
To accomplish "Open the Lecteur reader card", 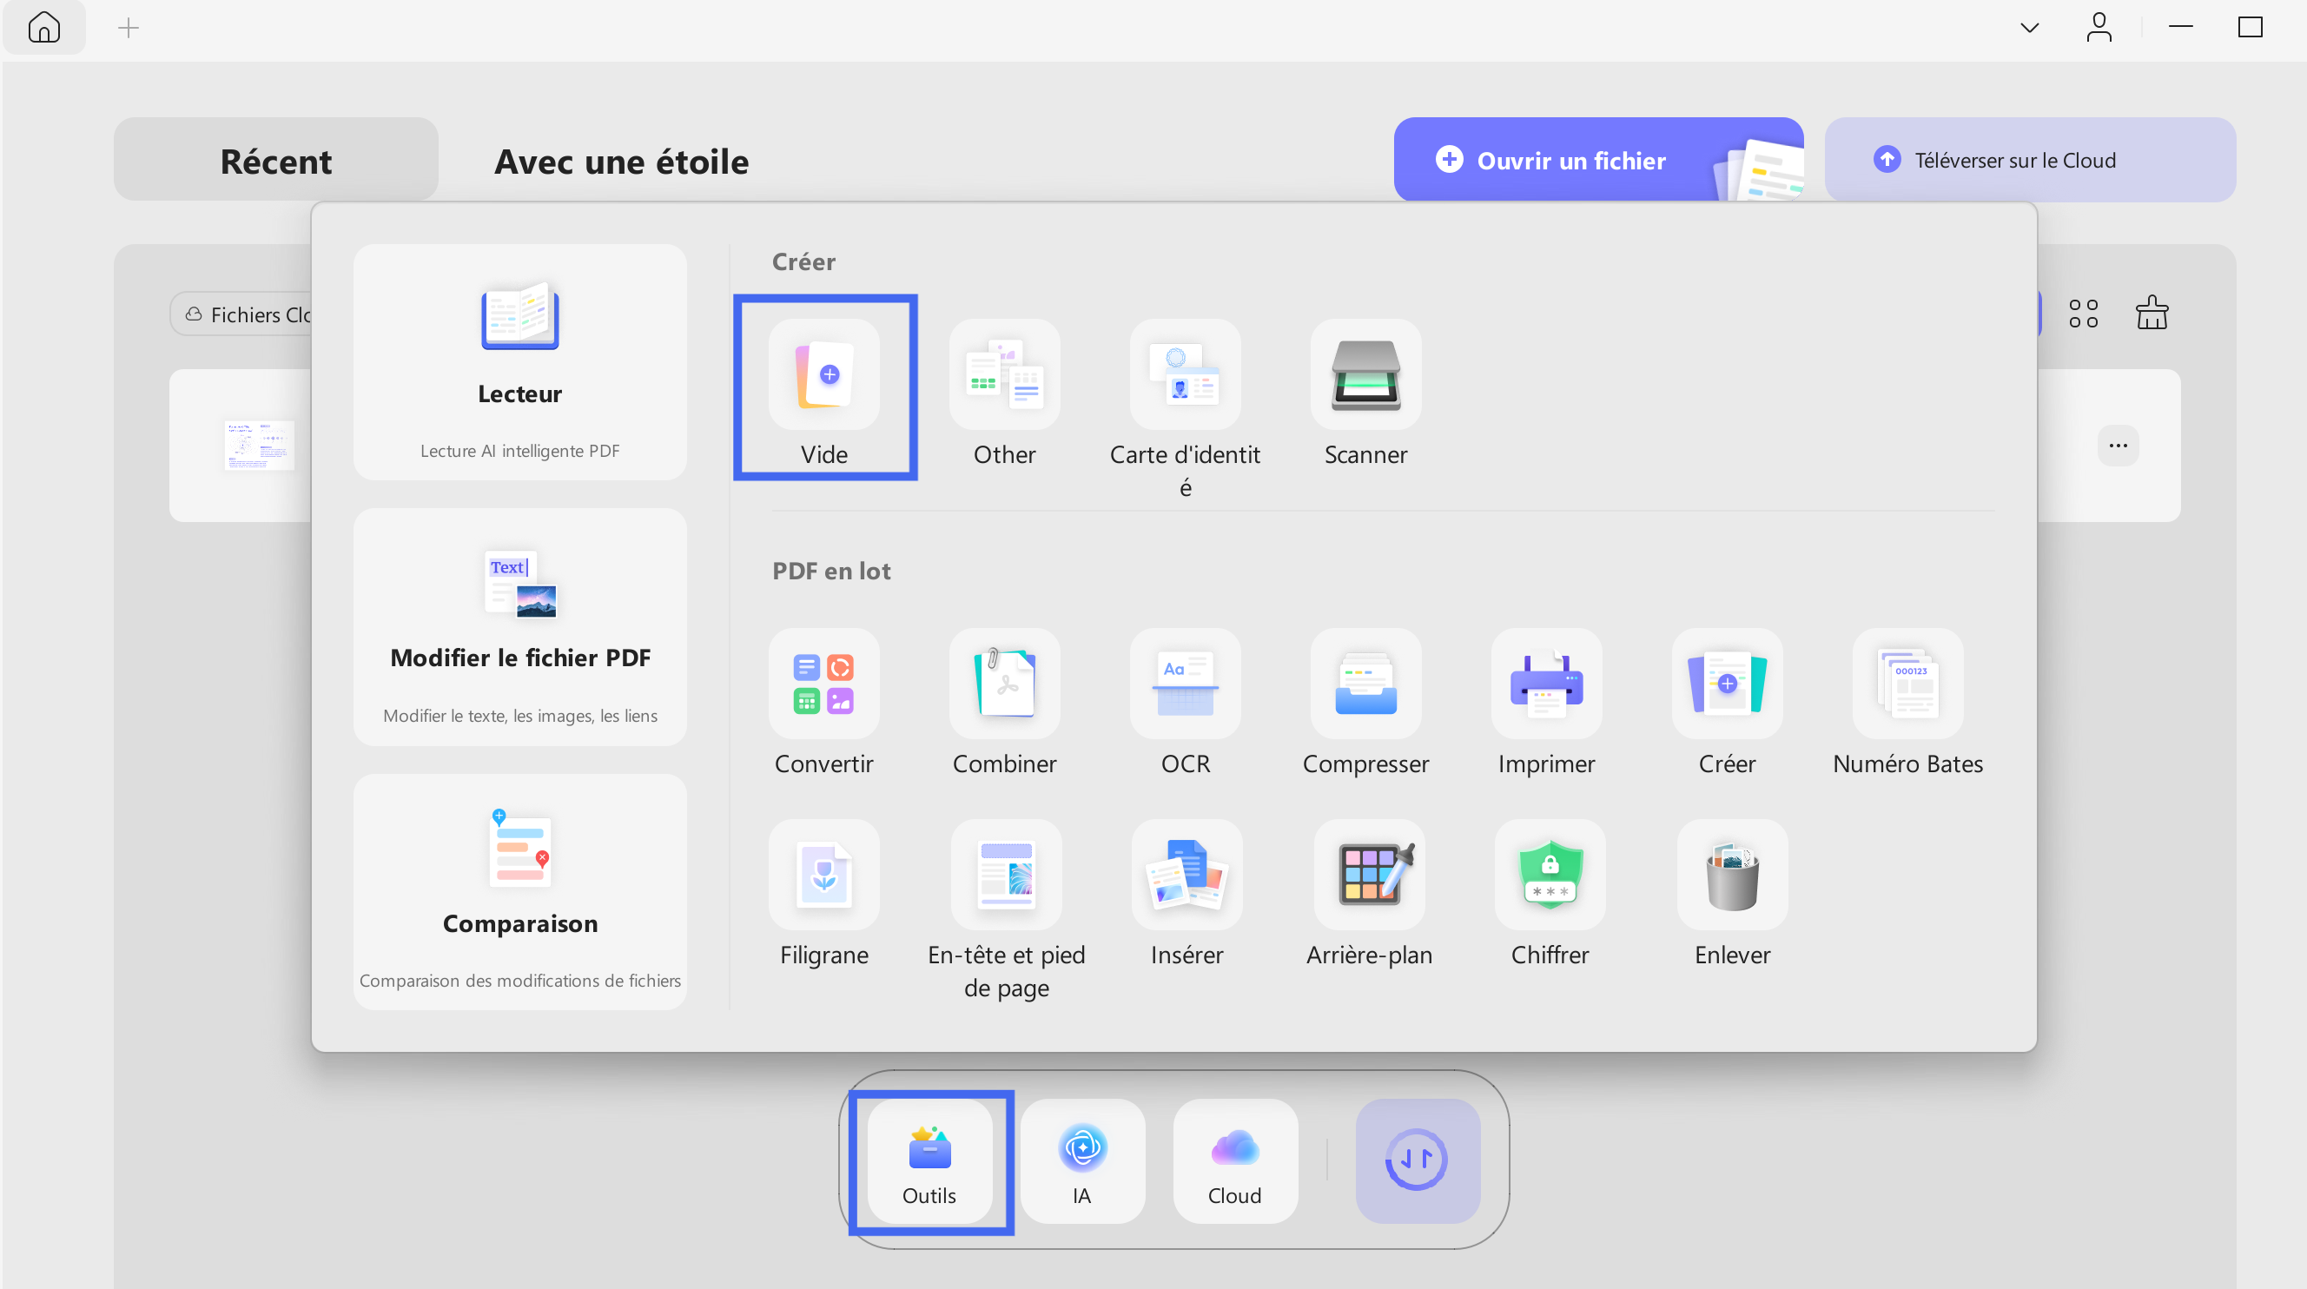I will pos(519,362).
